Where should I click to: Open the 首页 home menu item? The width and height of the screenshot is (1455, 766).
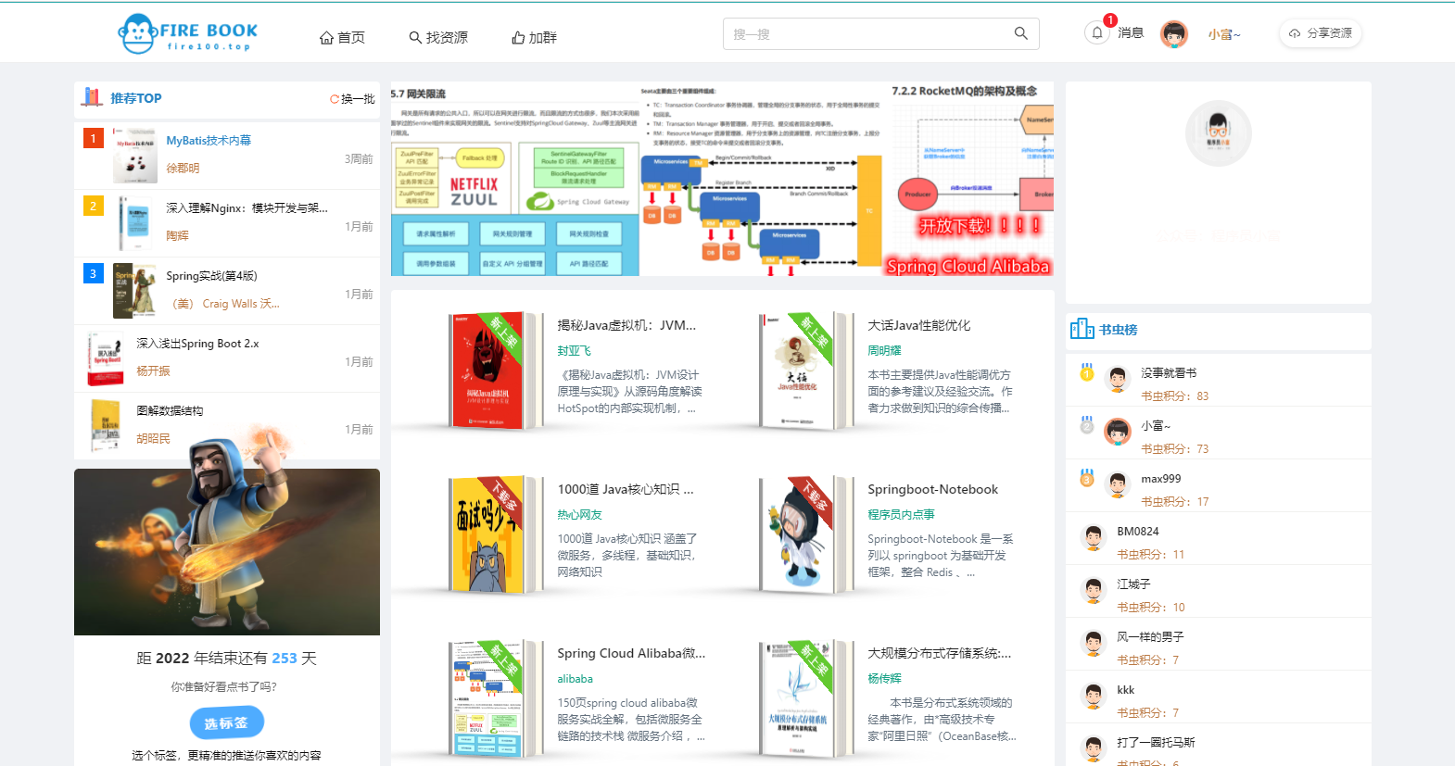click(x=342, y=37)
